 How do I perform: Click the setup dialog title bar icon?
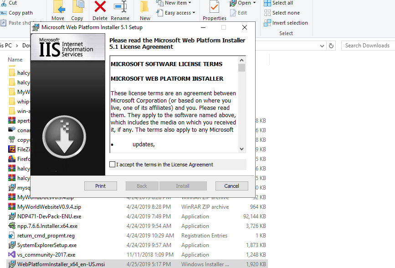point(36,27)
